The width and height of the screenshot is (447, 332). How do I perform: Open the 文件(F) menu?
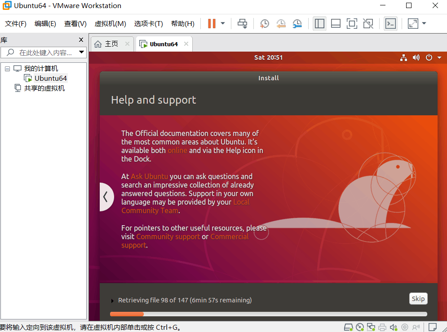[x=15, y=24]
